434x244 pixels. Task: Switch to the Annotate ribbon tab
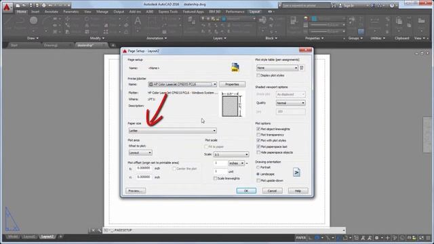pos(52,12)
